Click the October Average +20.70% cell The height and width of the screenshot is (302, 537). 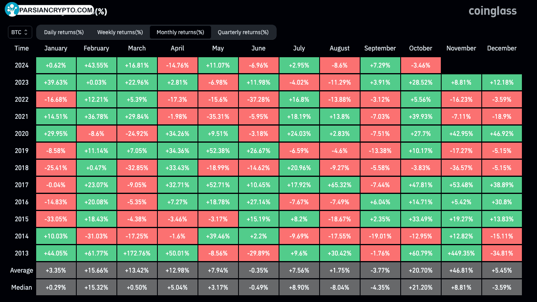coord(421,270)
